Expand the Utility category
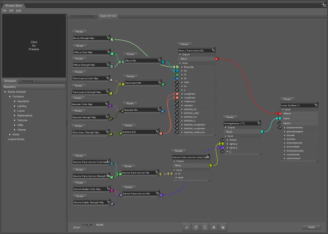This screenshot has width=328, height=234. click(x=15, y=125)
